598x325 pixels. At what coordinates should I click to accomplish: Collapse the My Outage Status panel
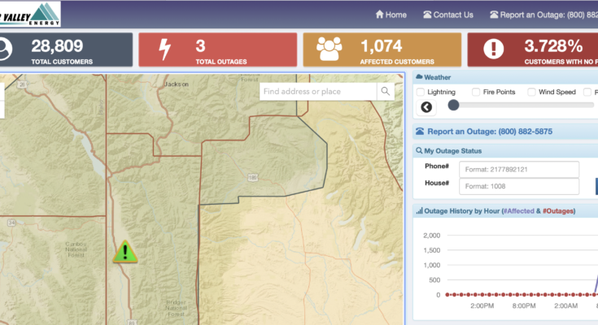[504, 150]
